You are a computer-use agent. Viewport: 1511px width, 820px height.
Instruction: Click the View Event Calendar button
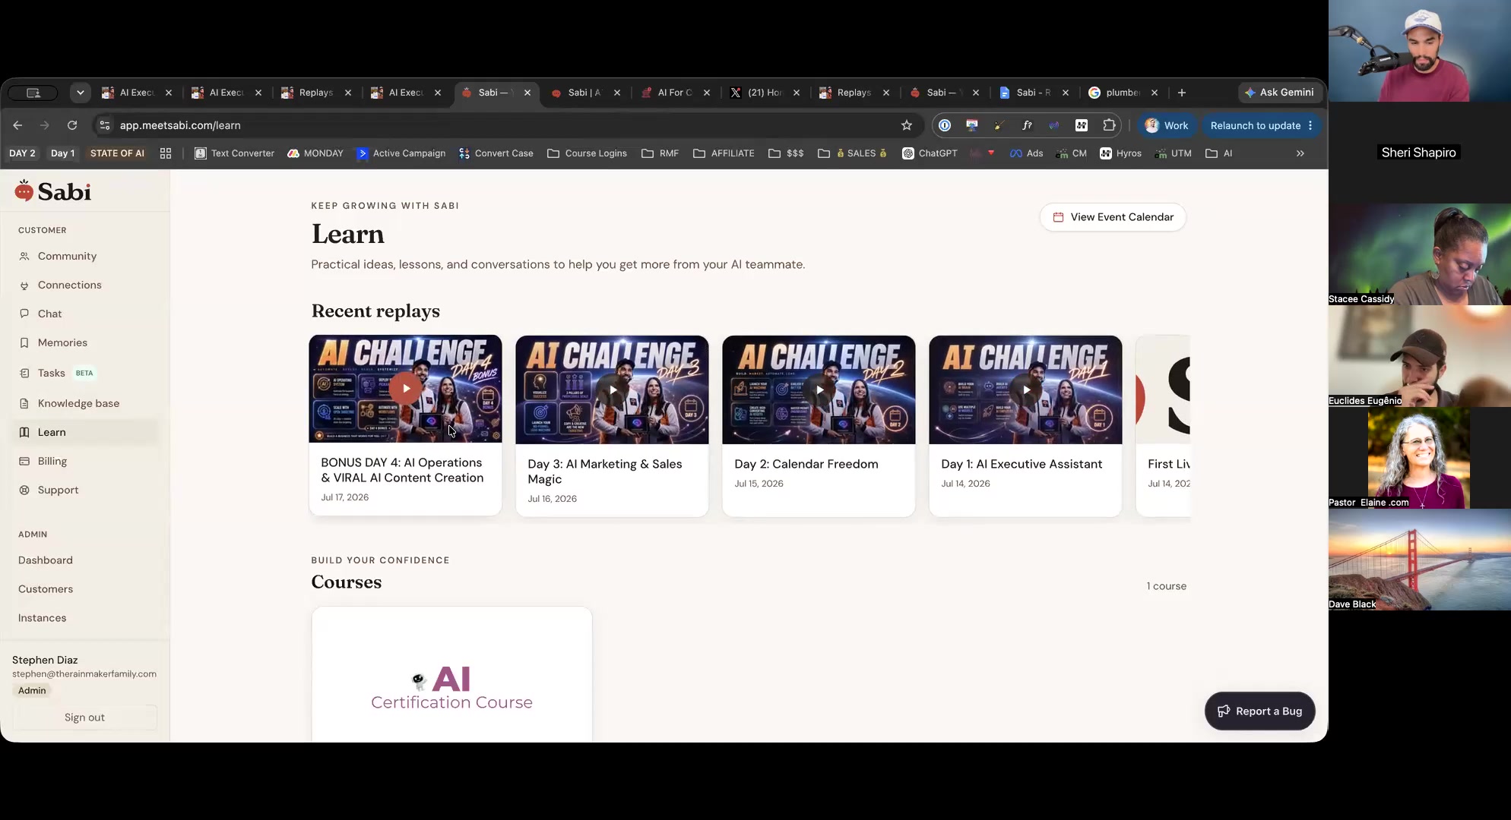coord(1113,217)
